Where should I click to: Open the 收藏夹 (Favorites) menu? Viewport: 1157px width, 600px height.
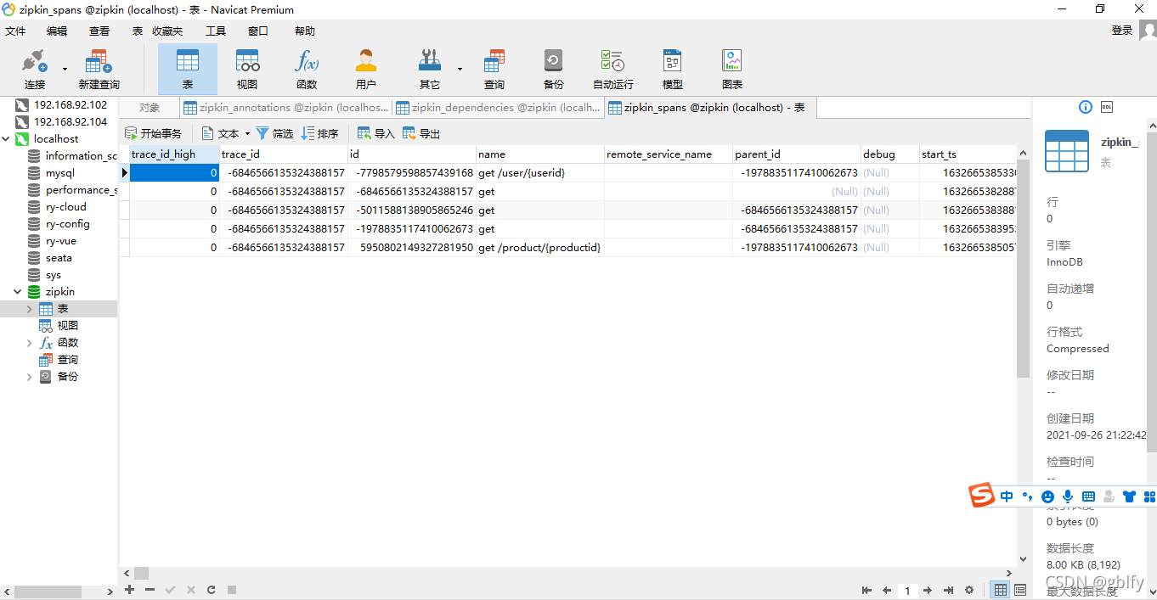167,31
